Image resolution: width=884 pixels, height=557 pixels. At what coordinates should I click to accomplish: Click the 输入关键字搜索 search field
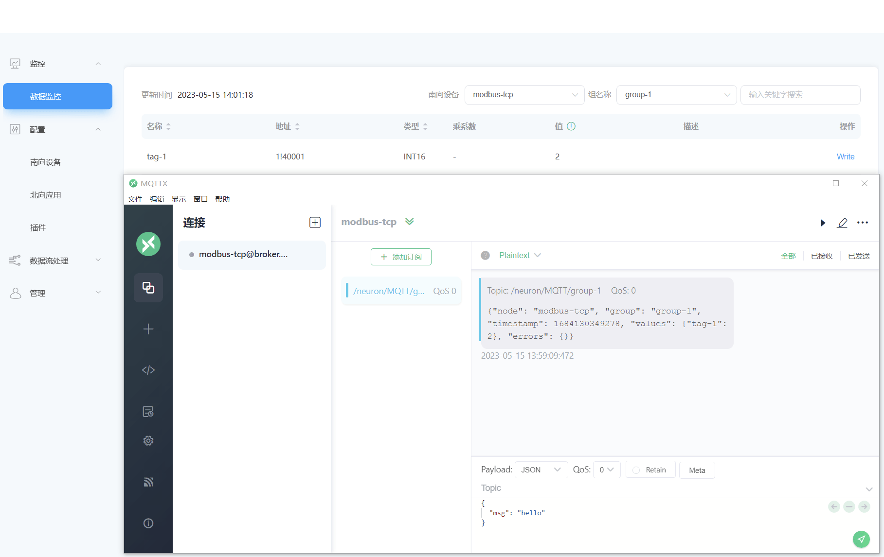point(800,95)
